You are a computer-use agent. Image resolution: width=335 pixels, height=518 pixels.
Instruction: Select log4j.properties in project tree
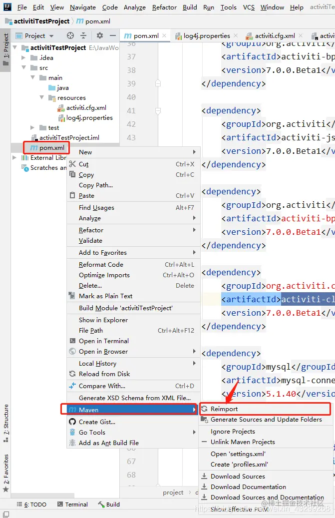click(x=89, y=117)
